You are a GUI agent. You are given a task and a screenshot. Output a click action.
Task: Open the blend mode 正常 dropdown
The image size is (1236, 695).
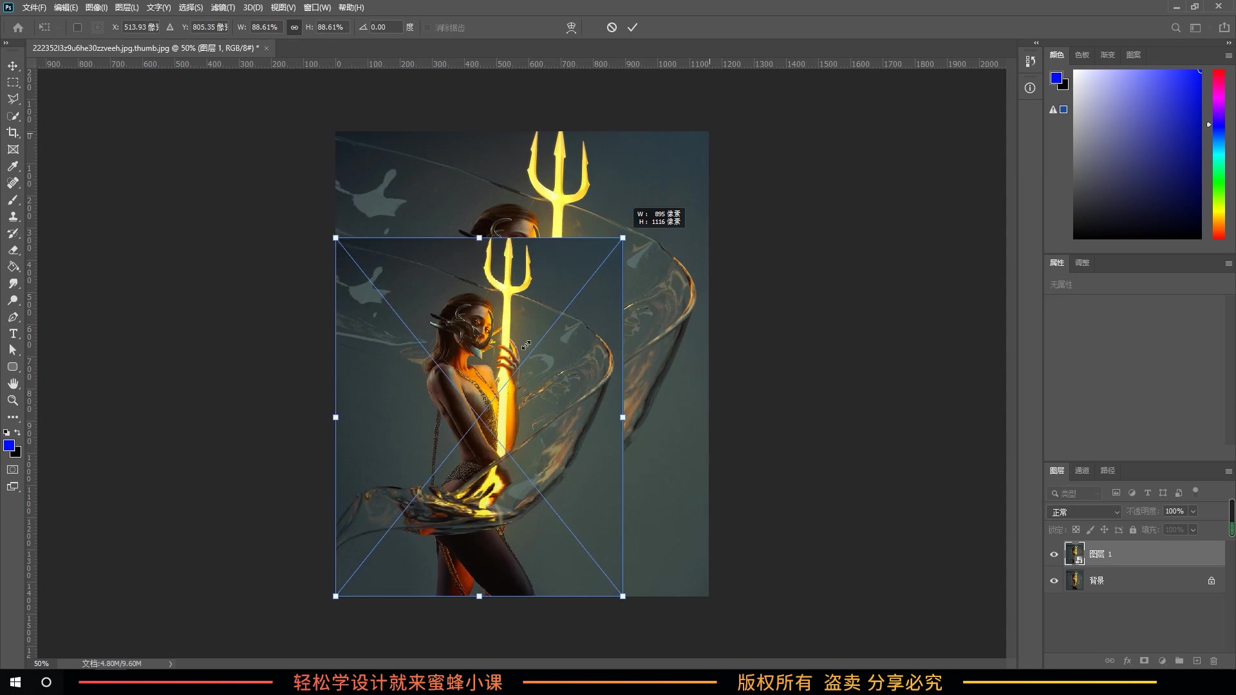1085,512
